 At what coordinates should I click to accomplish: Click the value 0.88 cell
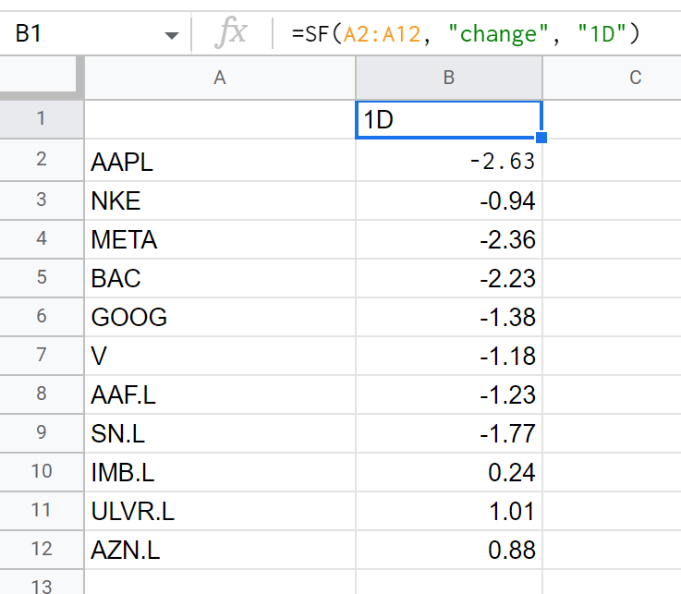449,550
